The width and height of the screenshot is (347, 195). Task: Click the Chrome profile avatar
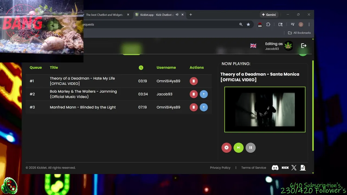coord(301,24)
